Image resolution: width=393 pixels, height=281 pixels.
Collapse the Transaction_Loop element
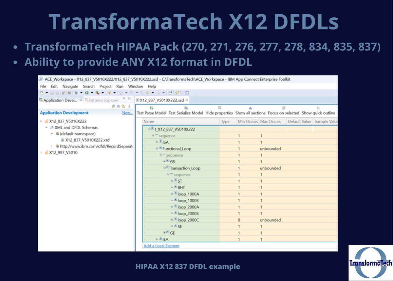[164, 168]
